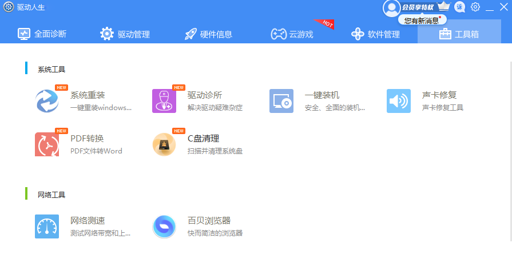The height and width of the screenshot is (255, 512).
Task: Click the user avatar icon
Action: point(391,8)
